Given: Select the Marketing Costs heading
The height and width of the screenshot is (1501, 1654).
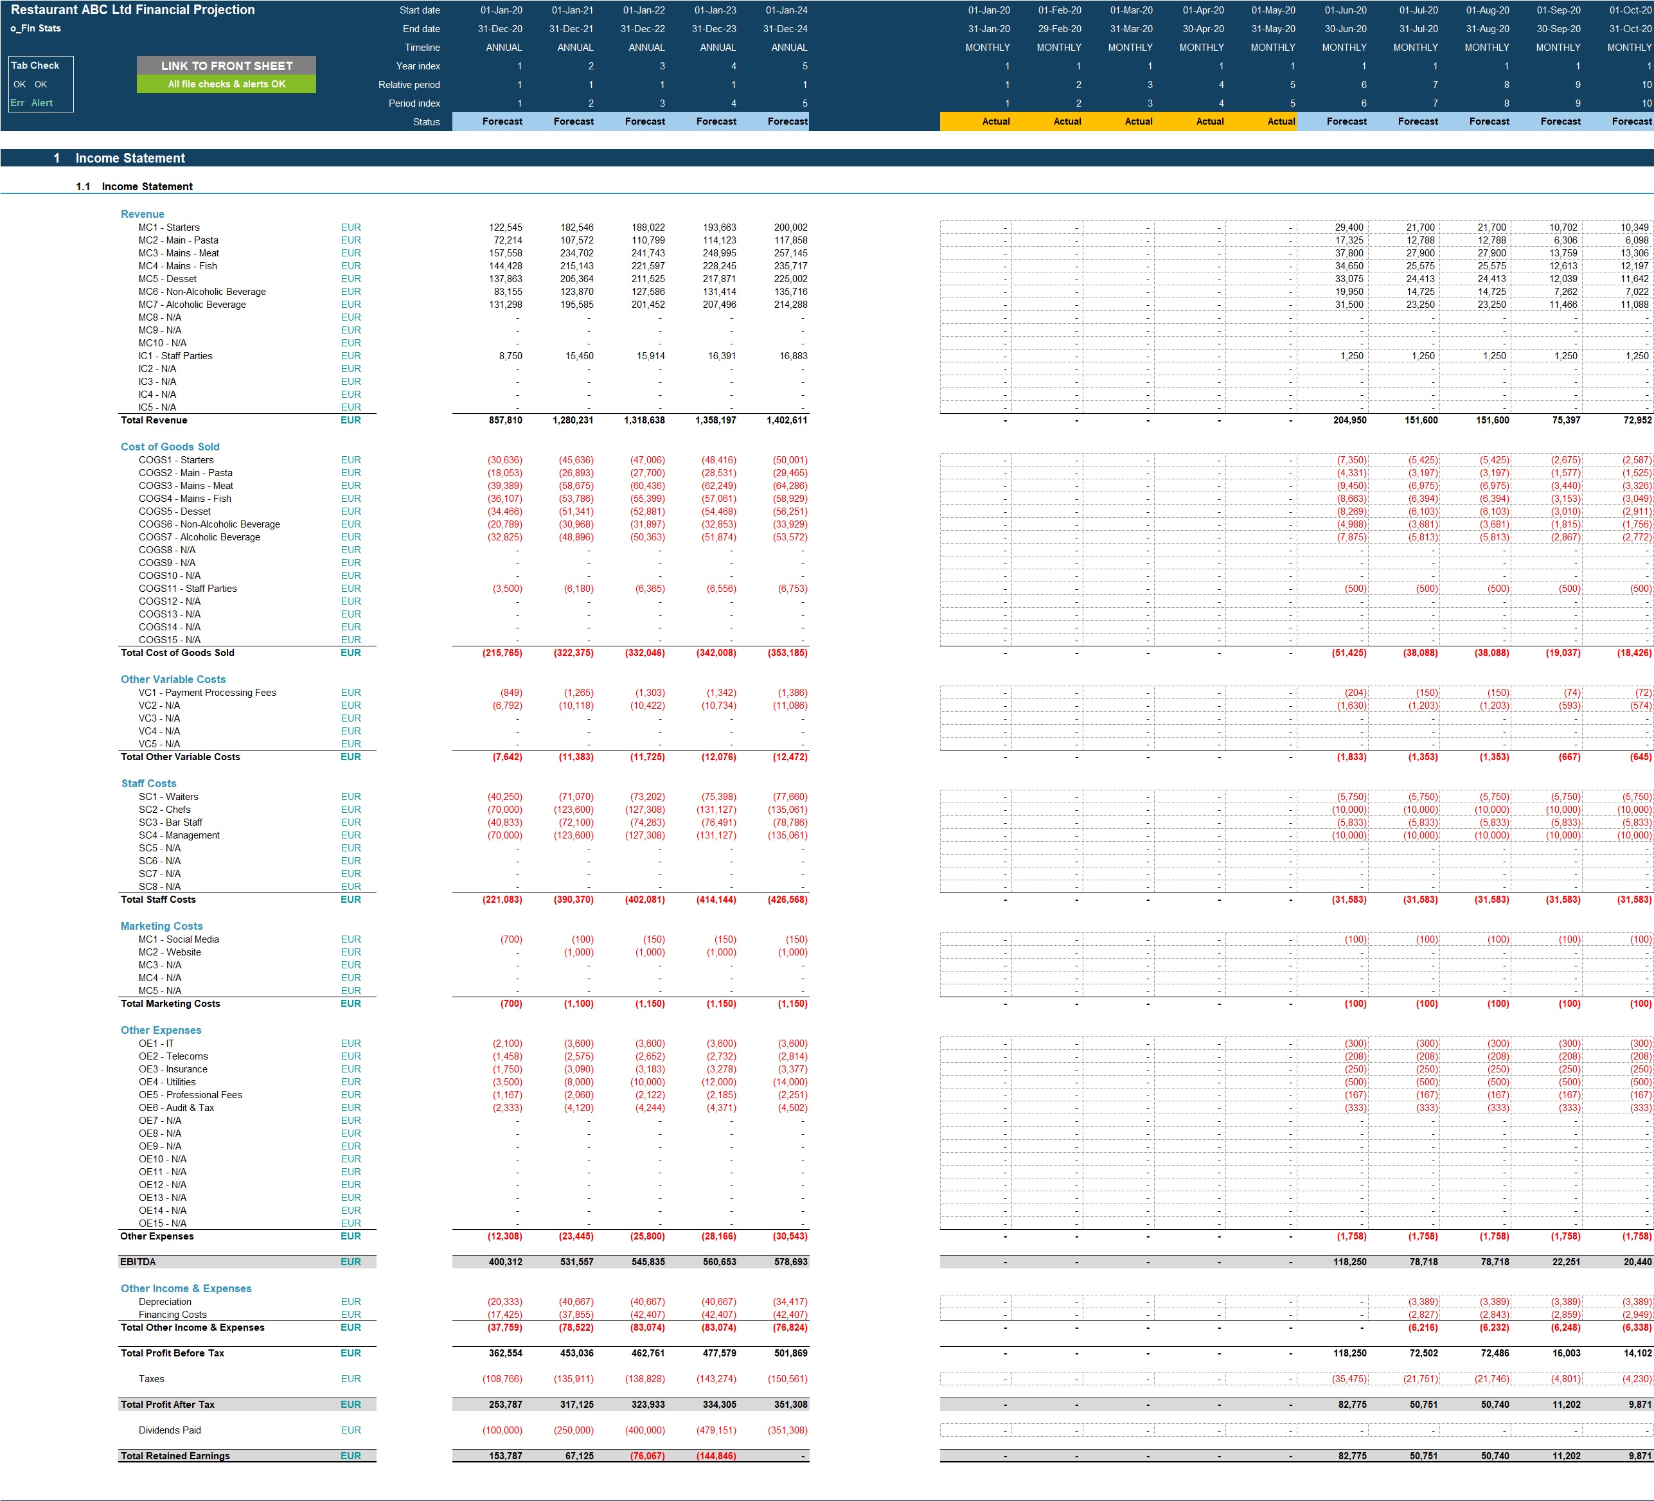Looking at the screenshot, I should coord(162,926).
